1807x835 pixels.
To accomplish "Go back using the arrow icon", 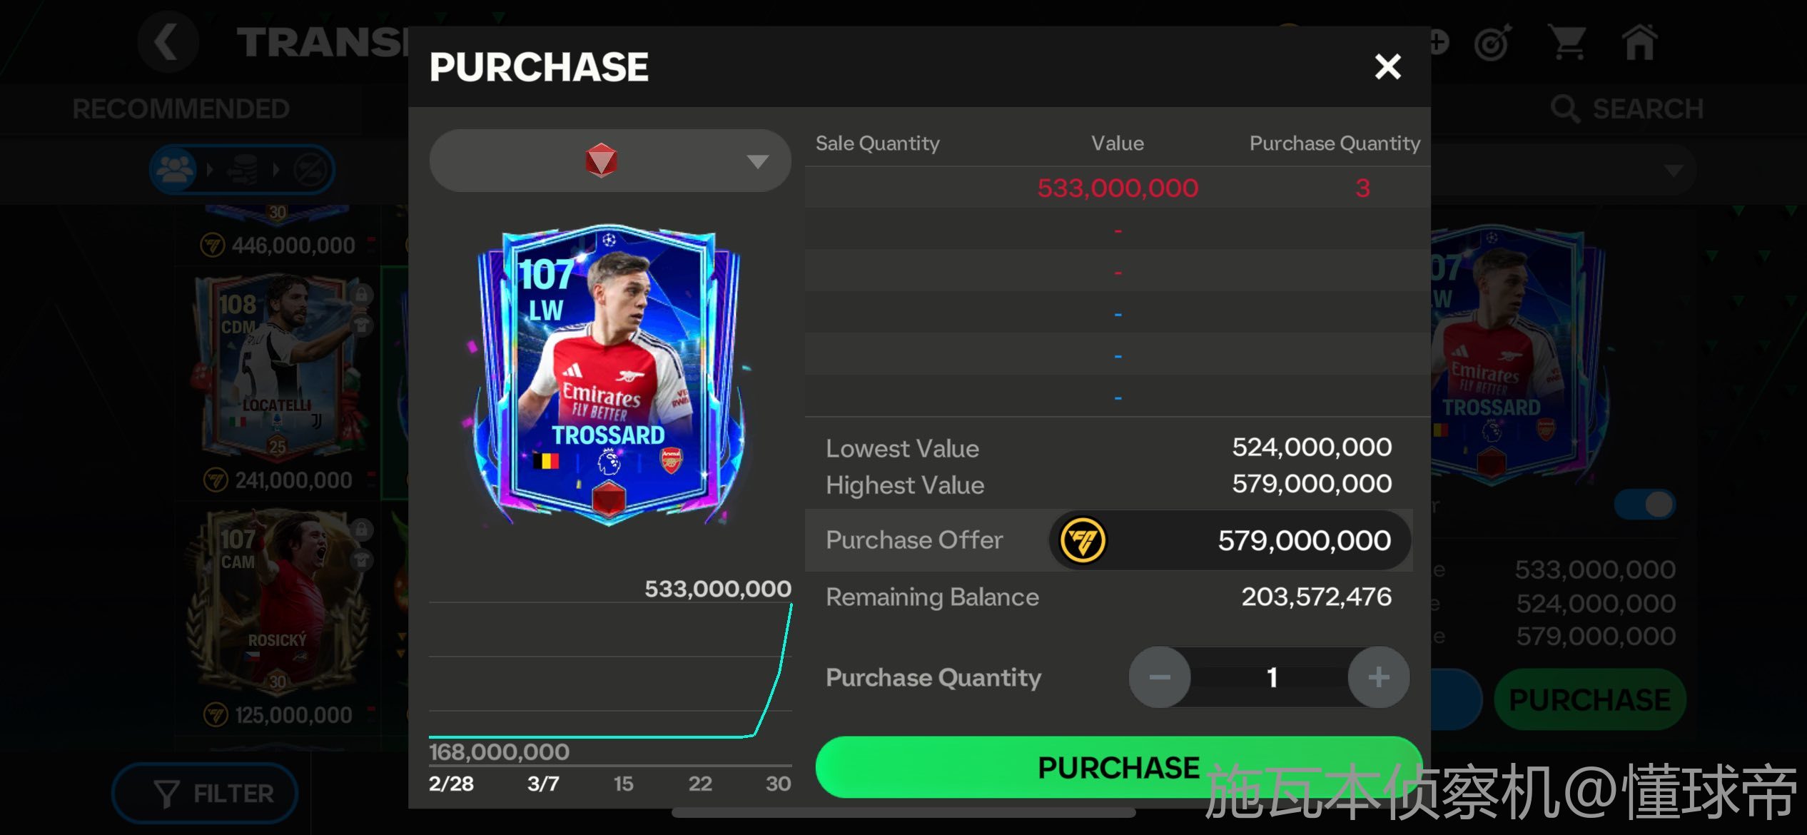I will pos(168,42).
